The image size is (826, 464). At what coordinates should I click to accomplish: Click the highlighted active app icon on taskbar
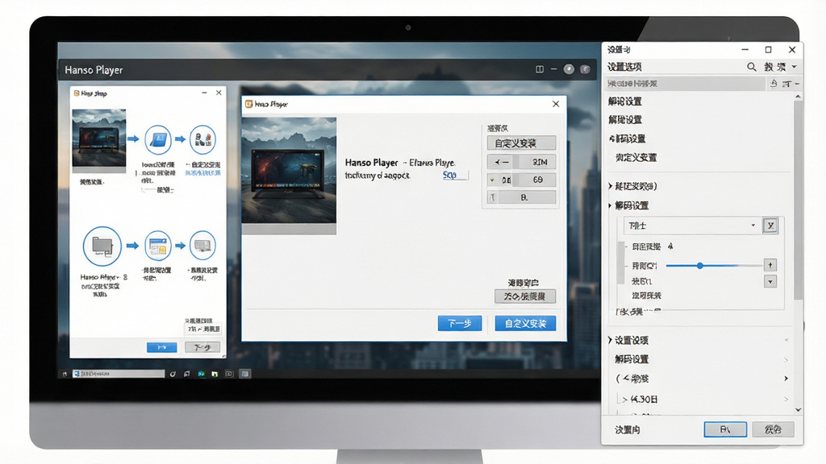pos(244,374)
